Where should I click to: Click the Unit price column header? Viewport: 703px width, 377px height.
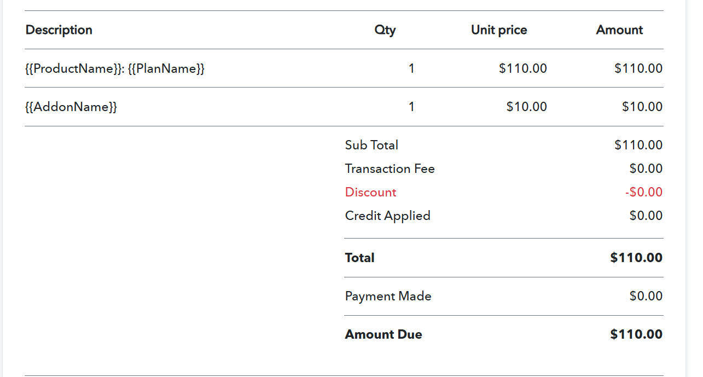499,30
